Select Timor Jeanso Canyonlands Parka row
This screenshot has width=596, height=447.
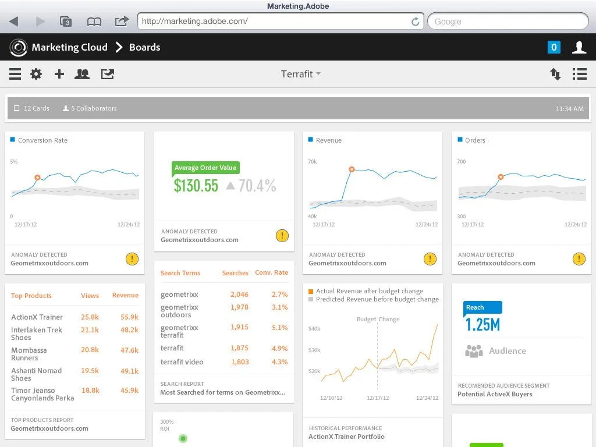point(75,394)
